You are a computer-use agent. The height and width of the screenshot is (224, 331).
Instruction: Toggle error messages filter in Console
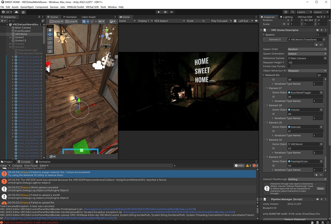255,166
